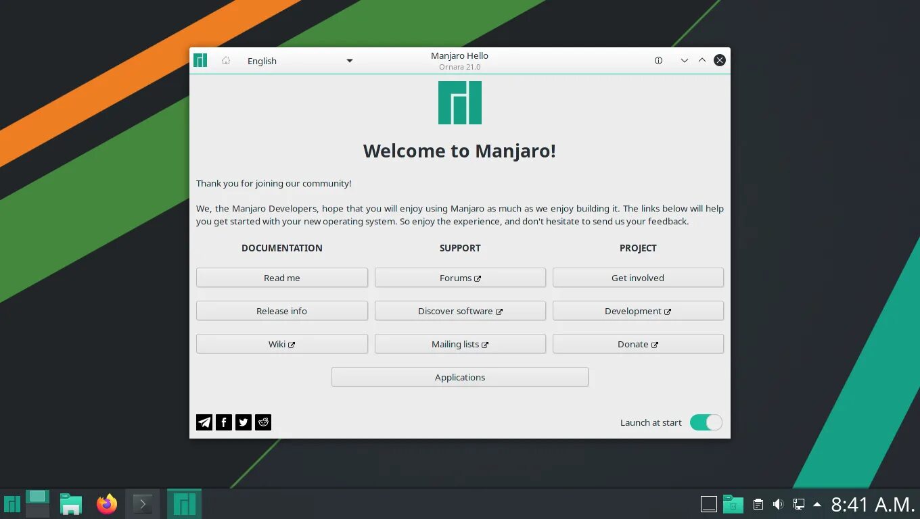920x519 pixels.
Task: Click the home icon next to the logo
Action: click(x=225, y=60)
